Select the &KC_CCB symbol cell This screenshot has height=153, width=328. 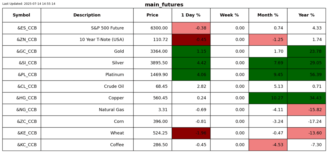tap(27, 145)
